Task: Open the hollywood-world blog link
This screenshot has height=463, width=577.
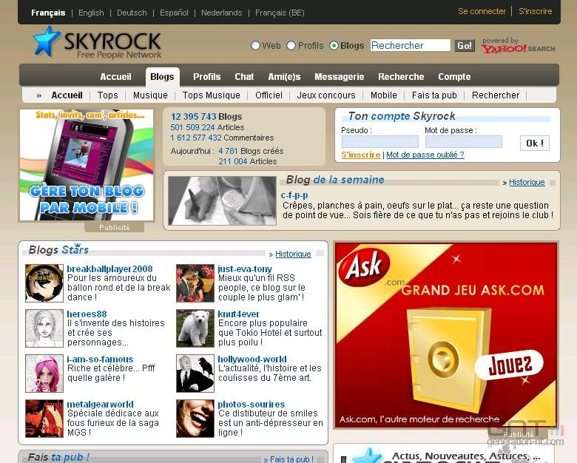Action: [x=252, y=359]
